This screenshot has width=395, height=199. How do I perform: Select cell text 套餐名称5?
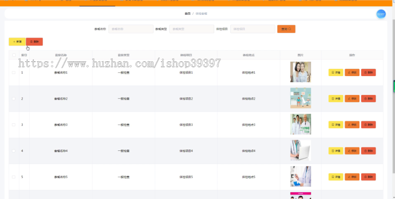(x=61, y=177)
